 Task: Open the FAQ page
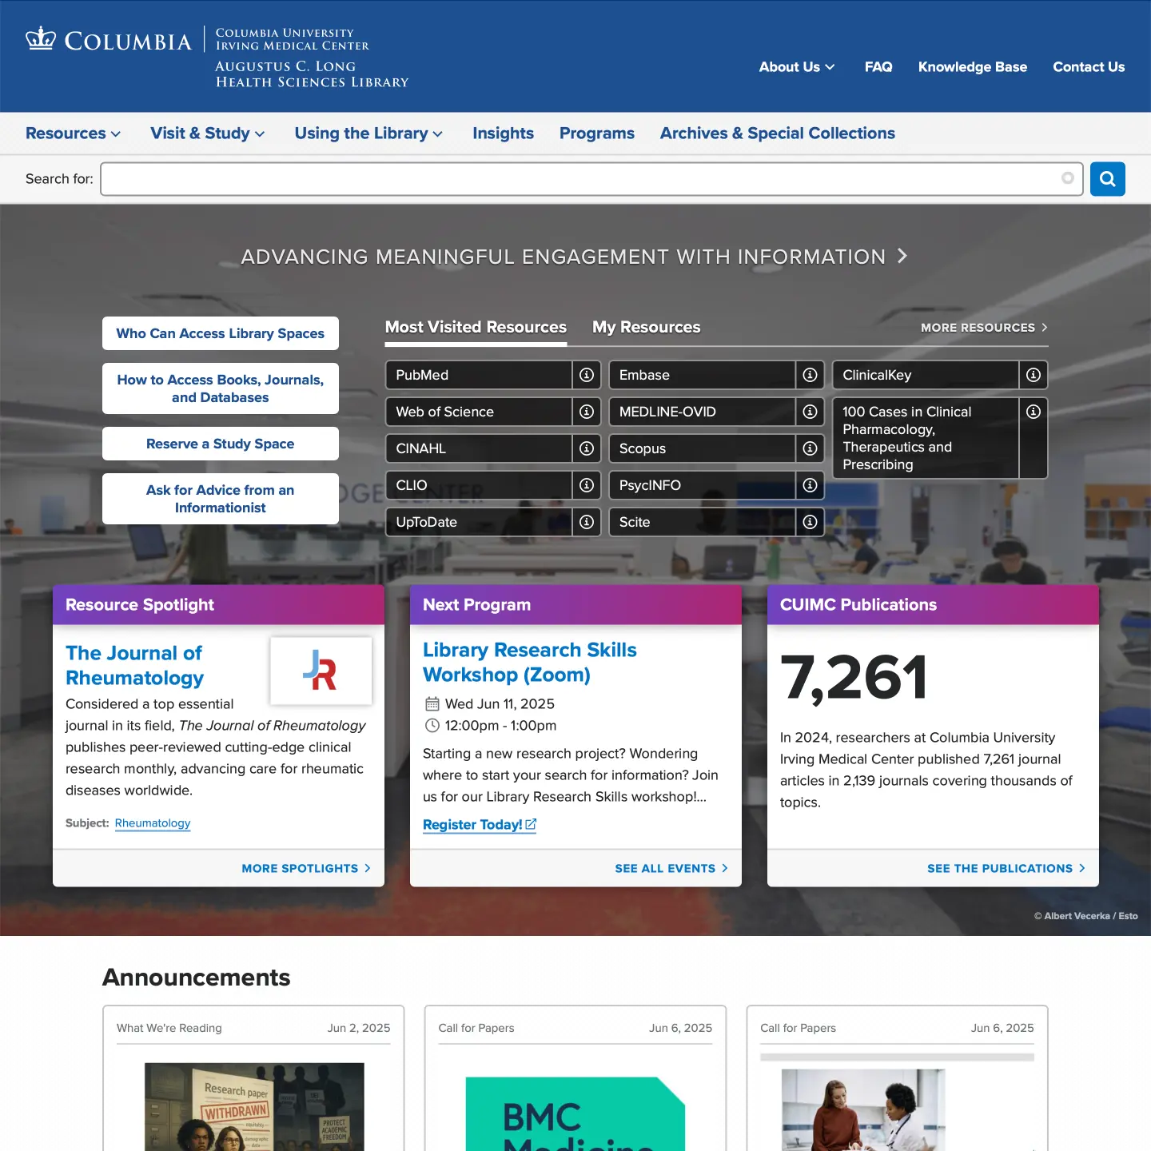[878, 67]
